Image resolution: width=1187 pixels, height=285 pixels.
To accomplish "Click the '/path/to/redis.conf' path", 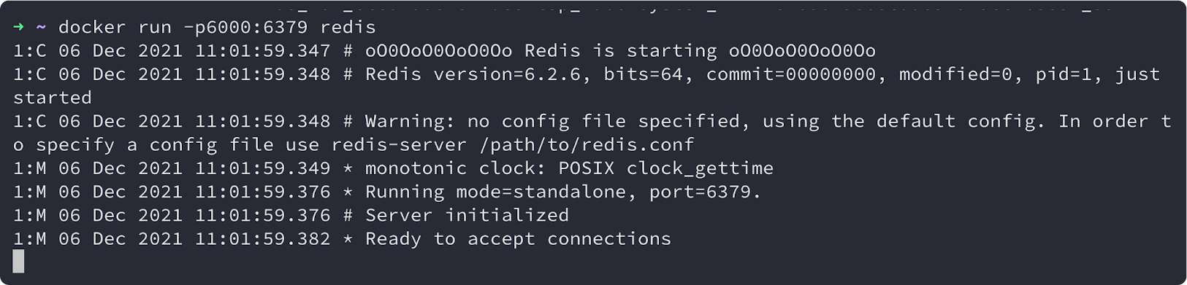I will pyautogui.click(x=587, y=144).
